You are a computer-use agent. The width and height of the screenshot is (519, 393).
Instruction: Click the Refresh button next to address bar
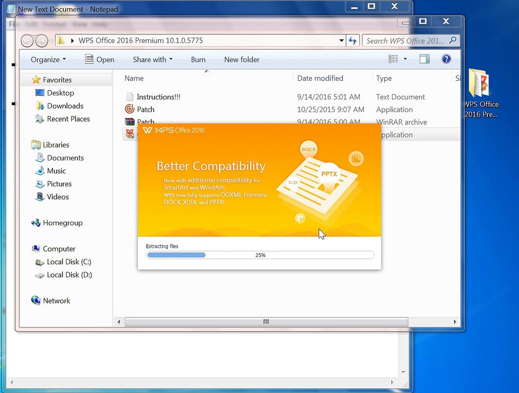click(353, 41)
